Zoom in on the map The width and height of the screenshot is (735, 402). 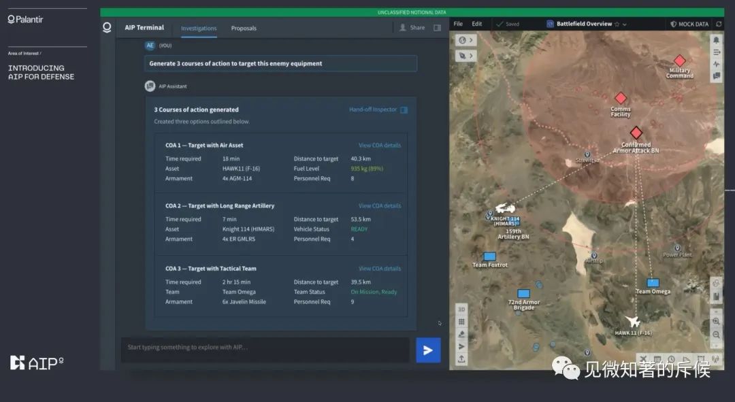pyautogui.click(x=716, y=322)
